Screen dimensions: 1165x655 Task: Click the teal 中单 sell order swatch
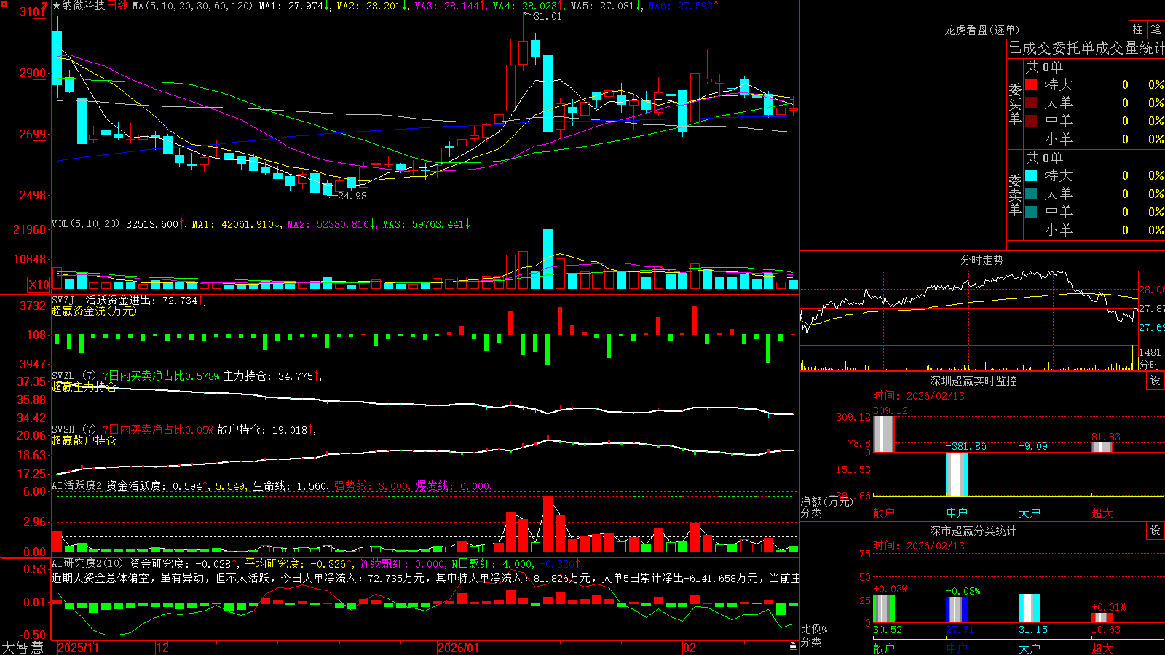[1031, 212]
